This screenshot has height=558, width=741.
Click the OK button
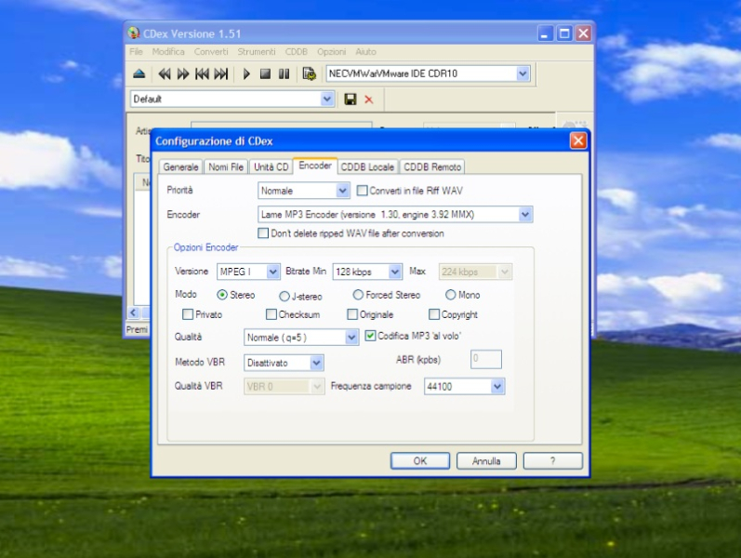pos(419,460)
